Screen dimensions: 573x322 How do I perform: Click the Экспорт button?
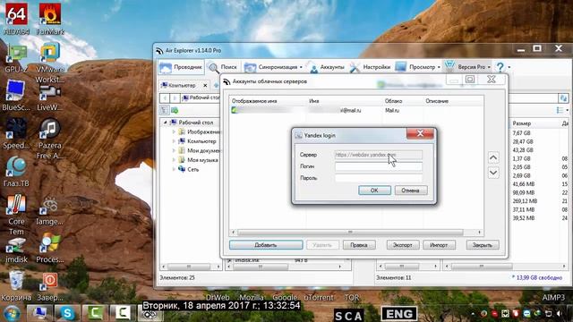click(x=403, y=245)
